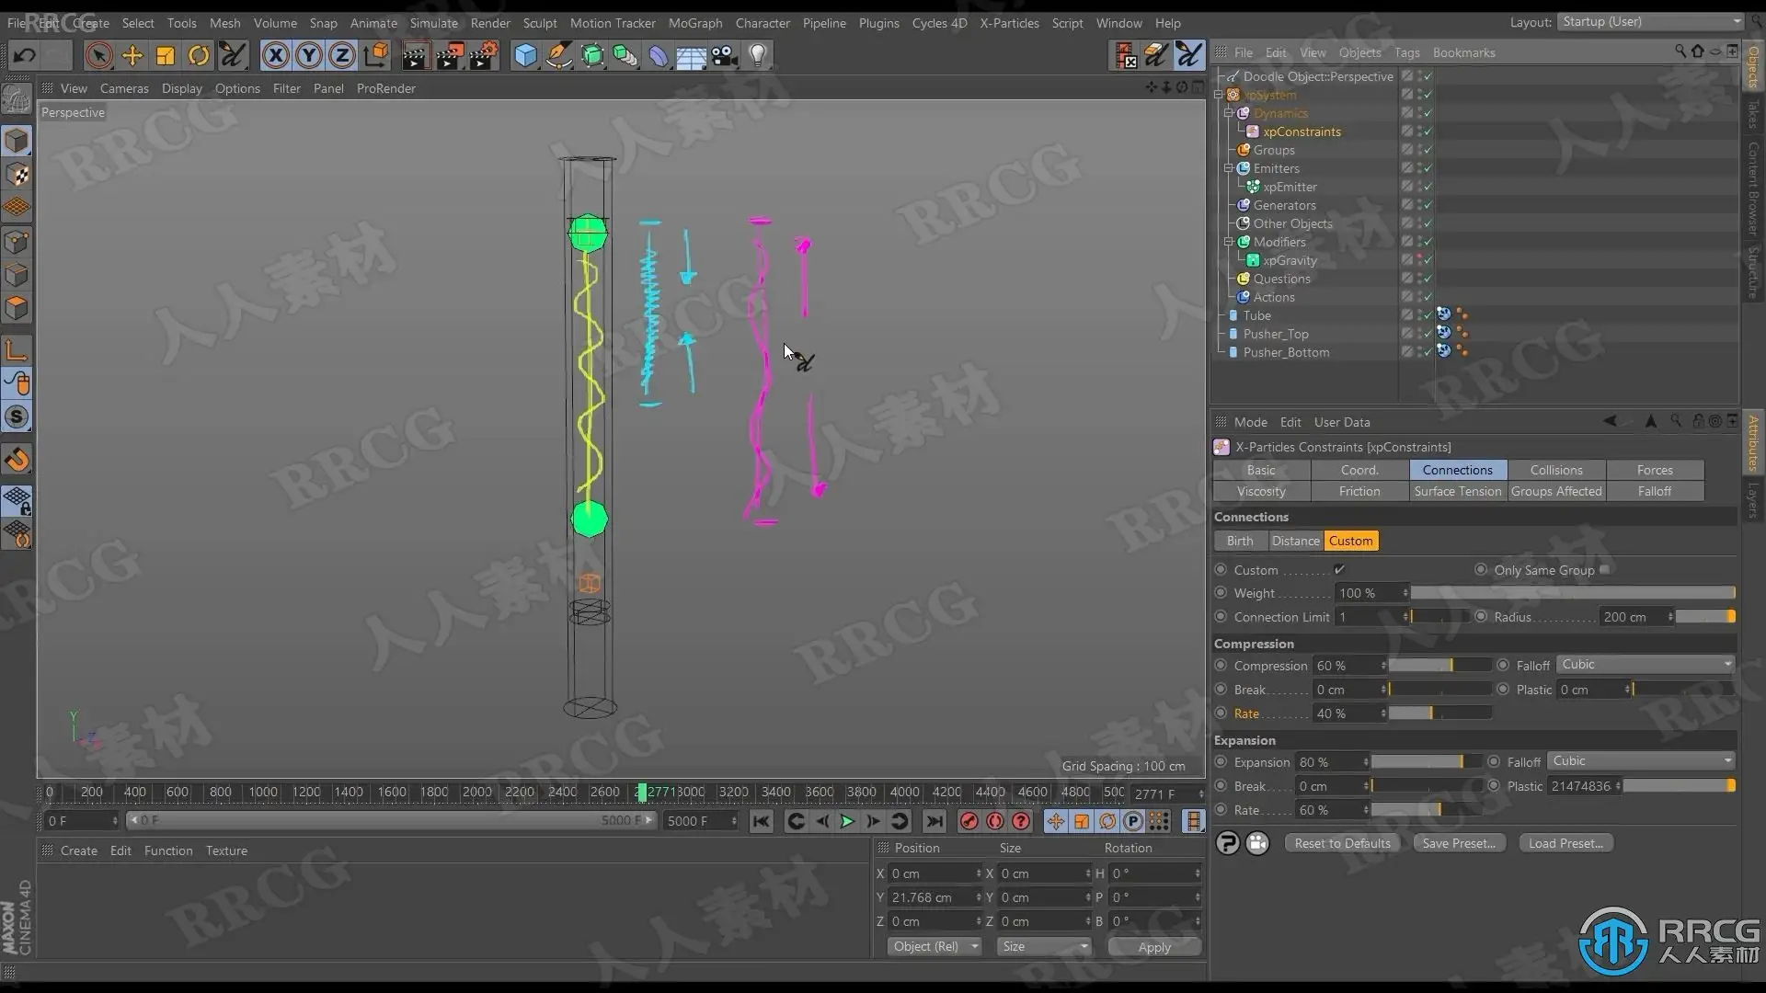Open Compression Falloff Cubic dropdown
This screenshot has width=1766, height=993.
point(1645,665)
